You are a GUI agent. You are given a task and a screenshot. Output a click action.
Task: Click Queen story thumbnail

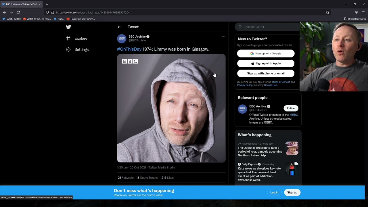[292, 148]
